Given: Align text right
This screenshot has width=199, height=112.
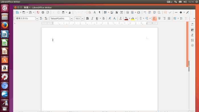Looking at the screenshot, I should (164, 18).
